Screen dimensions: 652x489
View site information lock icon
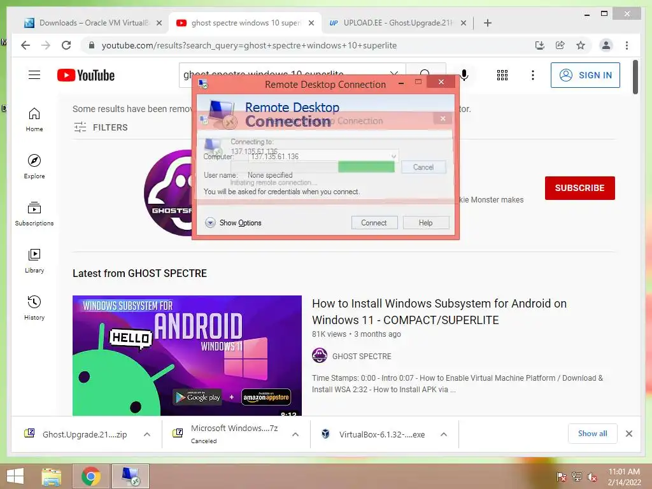click(92, 45)
